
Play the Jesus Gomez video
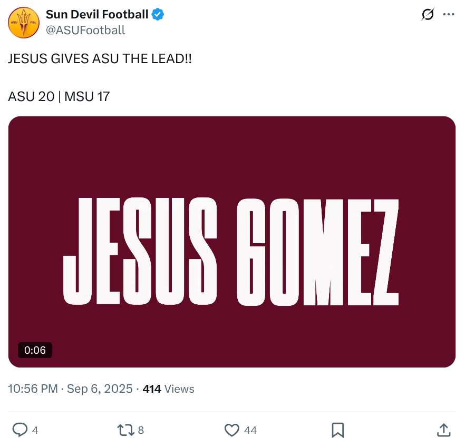pos(232,242)
